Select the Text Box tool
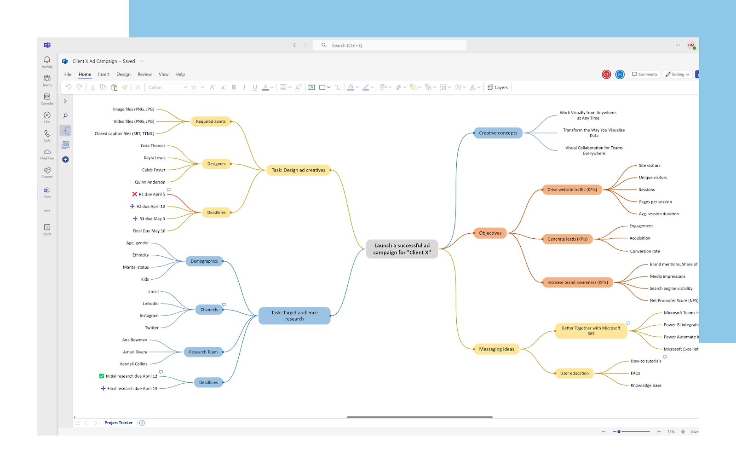 point(311,87)
